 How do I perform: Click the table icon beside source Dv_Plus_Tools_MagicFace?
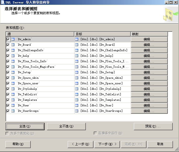[x=13, y=67]
